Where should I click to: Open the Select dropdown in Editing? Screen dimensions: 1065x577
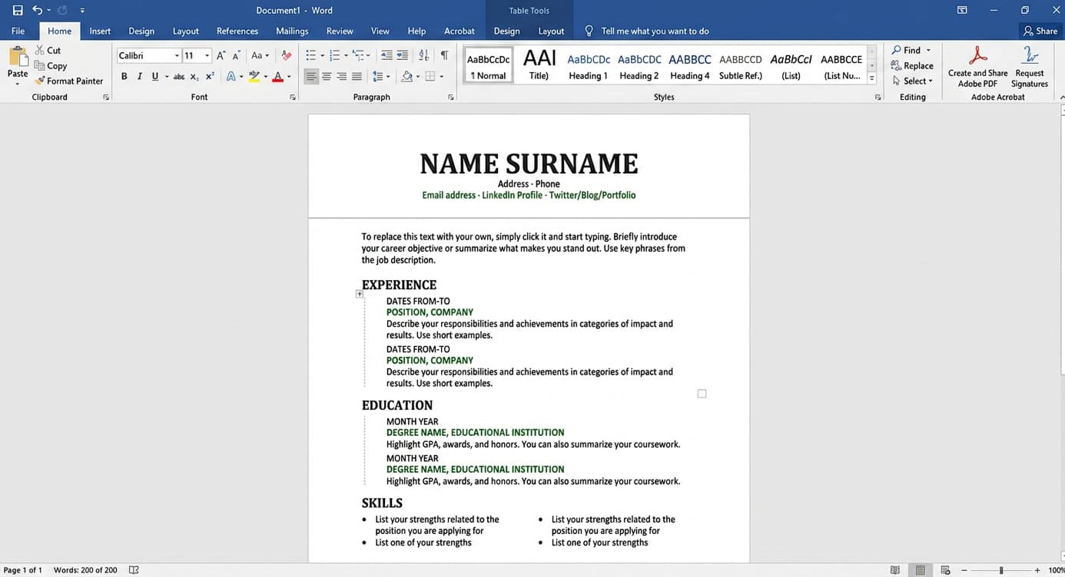(x=913, y=81)
